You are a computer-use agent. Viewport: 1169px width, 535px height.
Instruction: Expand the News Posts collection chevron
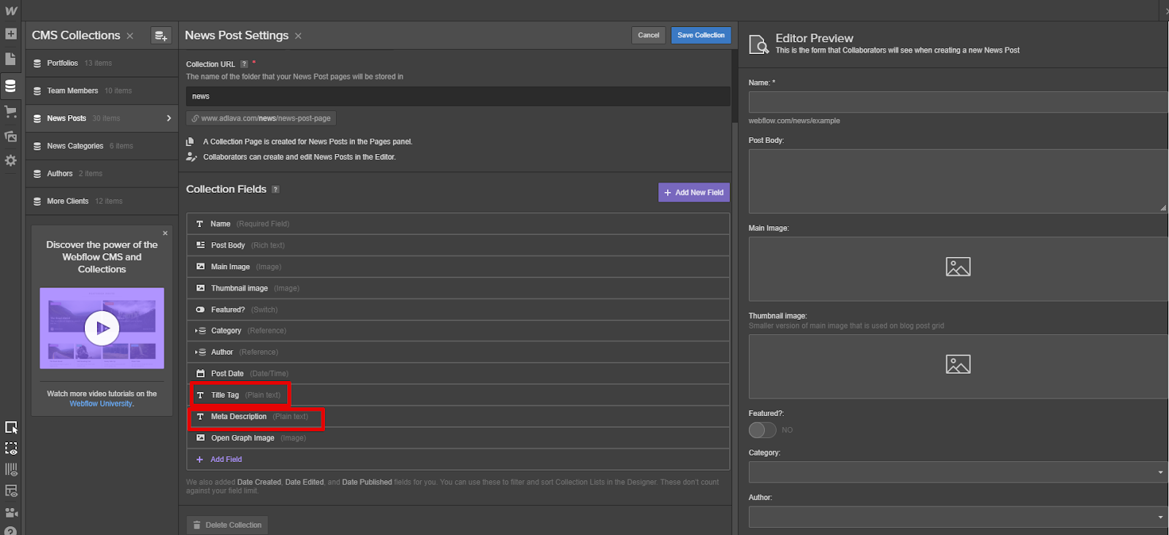coord(169,118)
